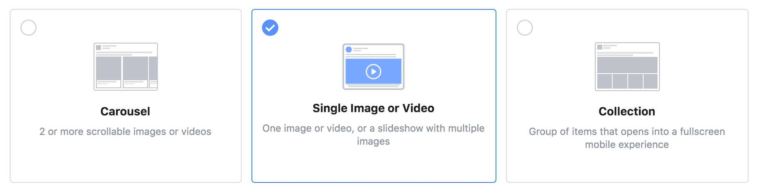Choose the Collection format card
Screen dimensions: 760x191
click(x=627, y=96)
